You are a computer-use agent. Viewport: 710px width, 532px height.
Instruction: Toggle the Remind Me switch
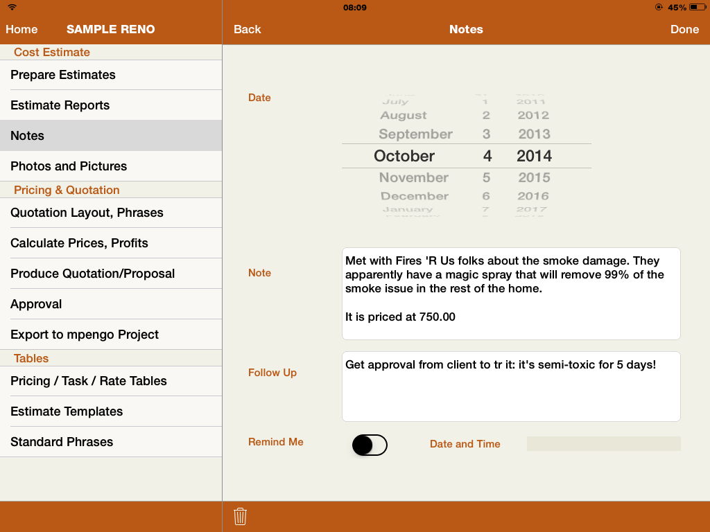click(x=370, y=445)
